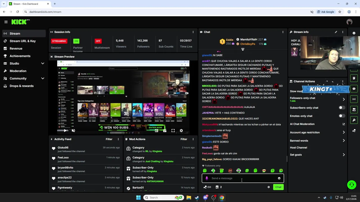
Task: Open ANTAHUAMAN moderator link
Action: click(x=155, y=181)
